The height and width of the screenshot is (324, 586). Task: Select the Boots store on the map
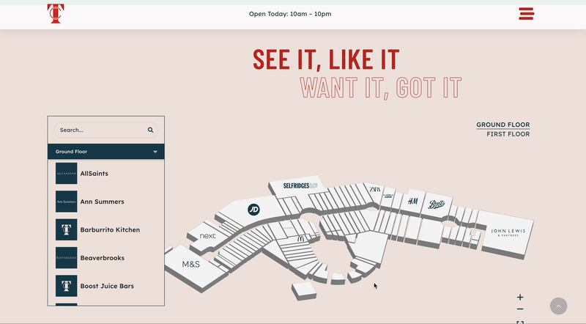coord(436,205)
